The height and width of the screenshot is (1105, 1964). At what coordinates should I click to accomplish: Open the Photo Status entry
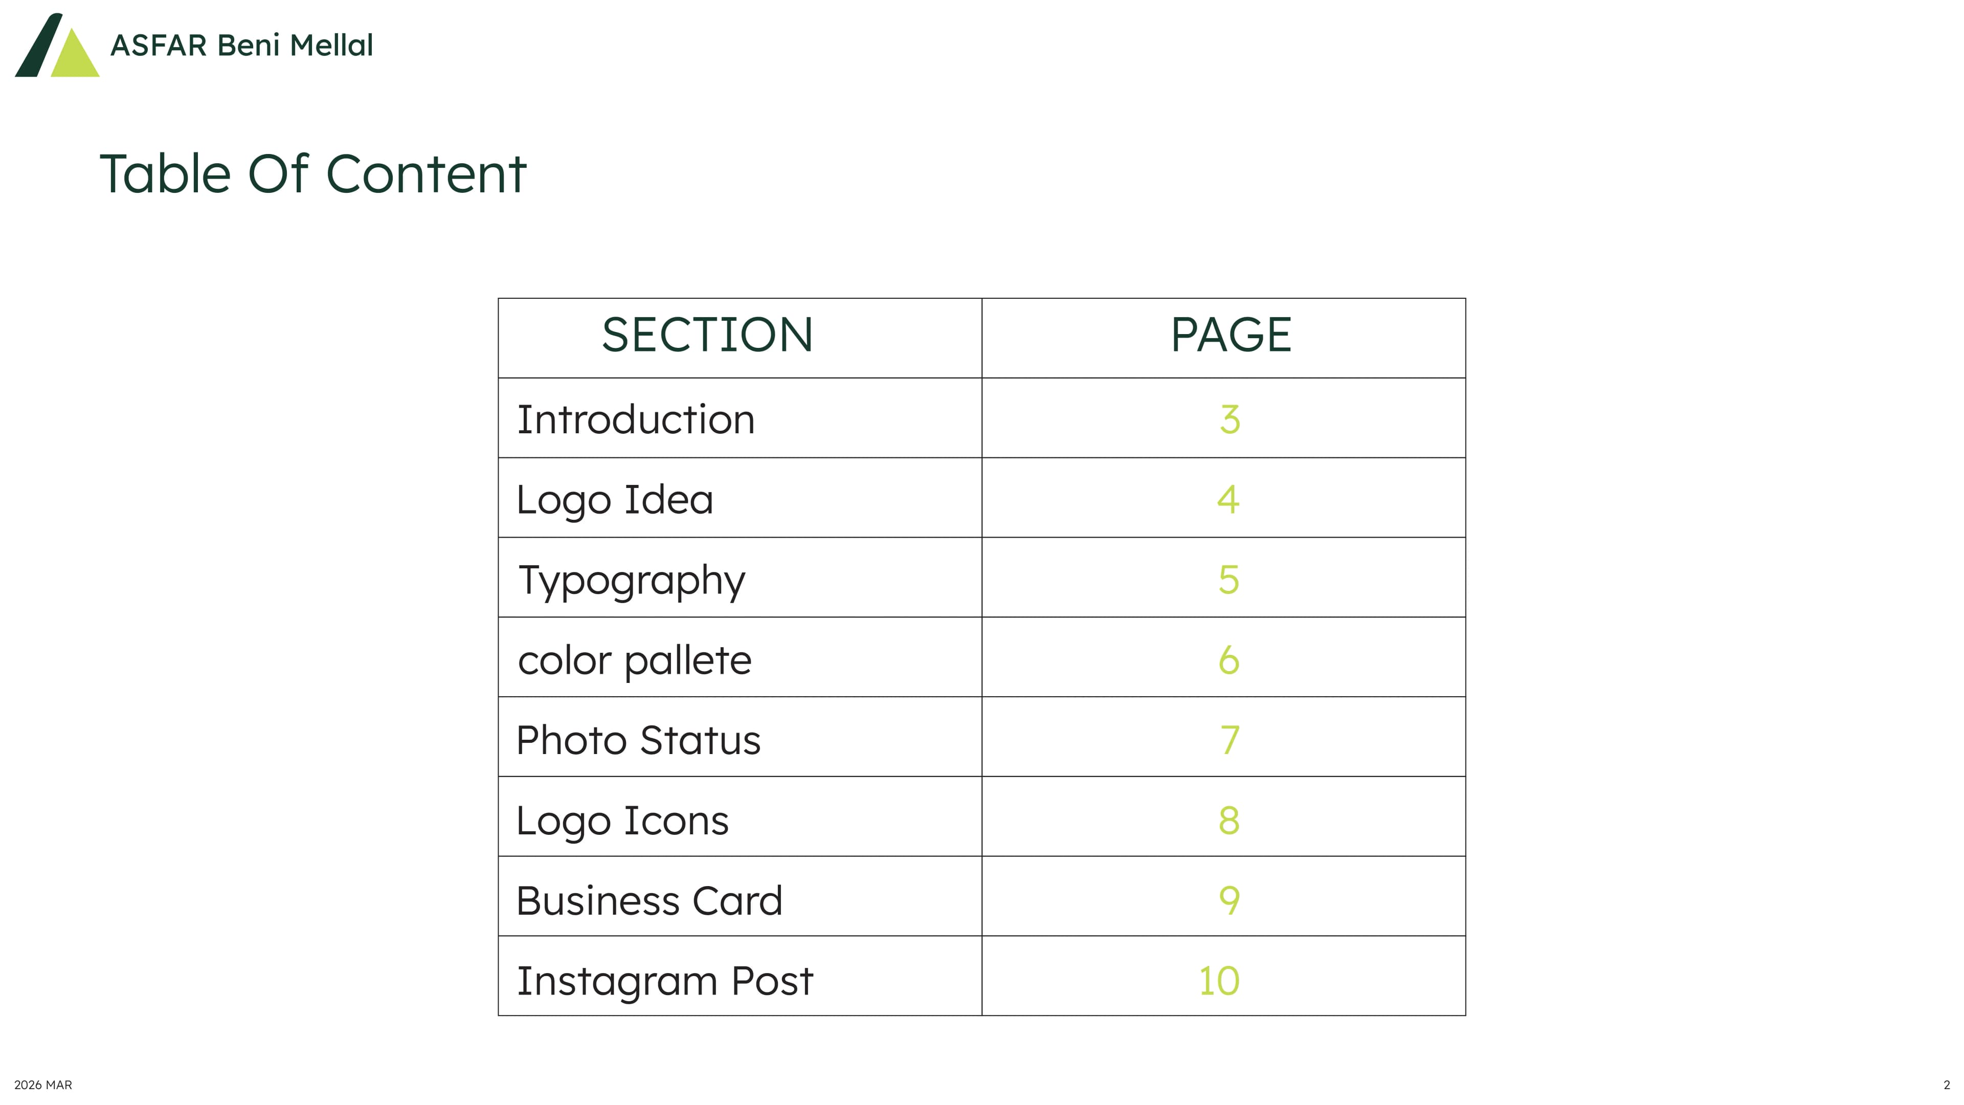pos(638,740)
